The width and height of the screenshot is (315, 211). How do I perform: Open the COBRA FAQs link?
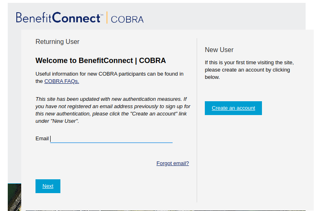pyautogui.click(x=62, y=81)
